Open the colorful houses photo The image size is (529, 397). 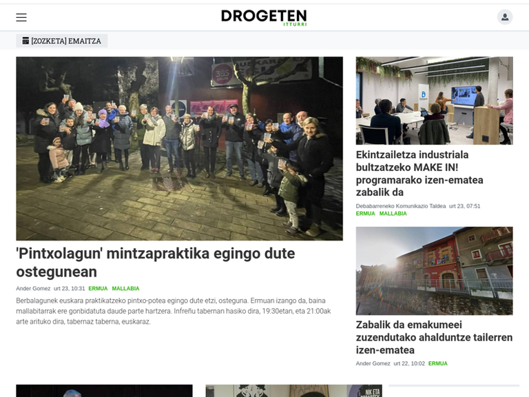(434, 271)
